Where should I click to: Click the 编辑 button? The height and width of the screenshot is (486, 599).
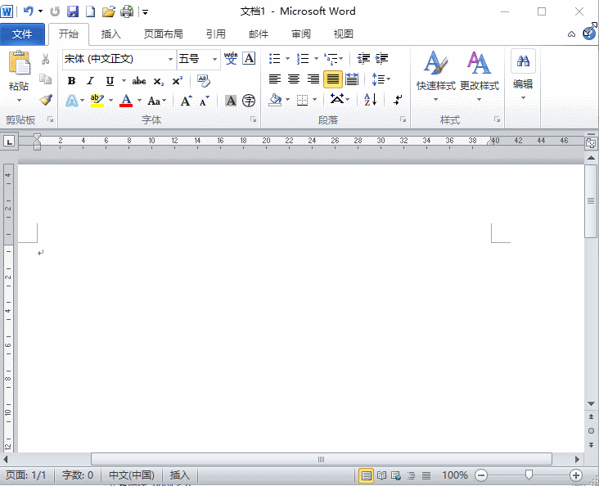coord(523,75)
